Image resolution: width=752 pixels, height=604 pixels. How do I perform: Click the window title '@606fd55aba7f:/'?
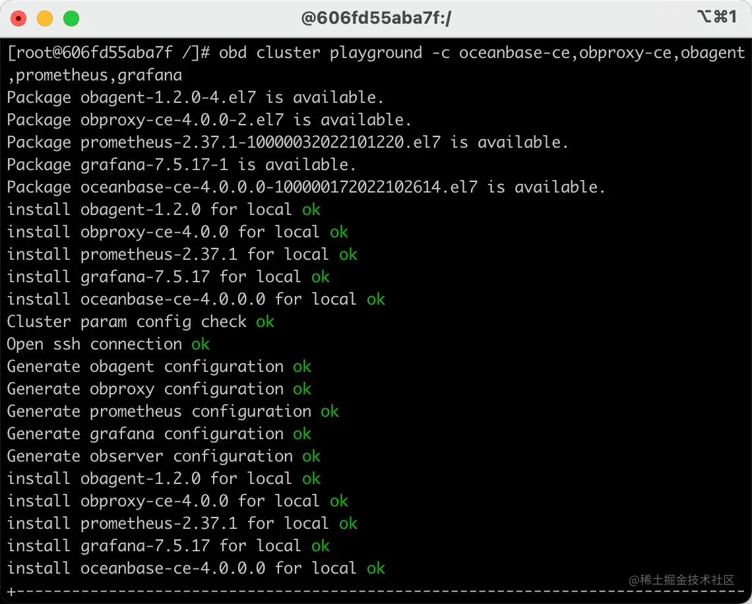(376, 18)
